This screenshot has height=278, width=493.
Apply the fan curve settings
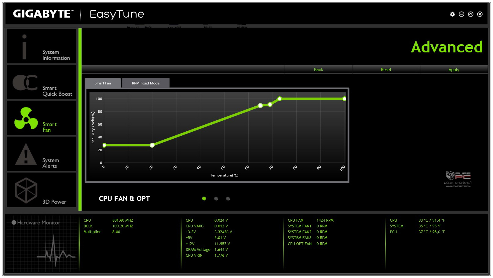click(454, 70)
